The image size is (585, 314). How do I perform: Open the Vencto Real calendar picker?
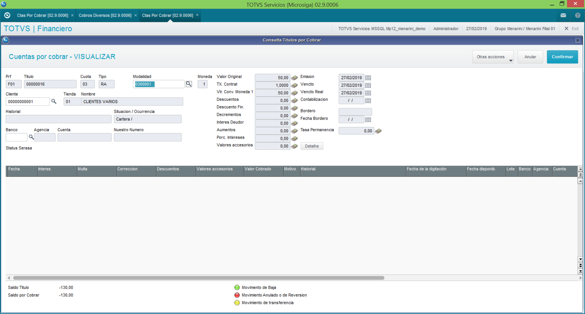coord(368,93)
